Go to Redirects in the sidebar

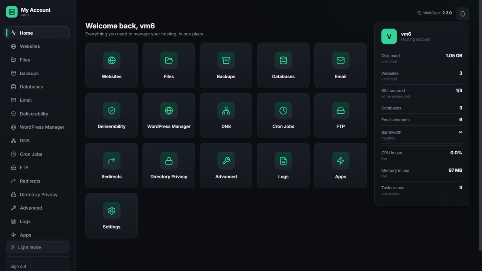[x=38, y=181]
